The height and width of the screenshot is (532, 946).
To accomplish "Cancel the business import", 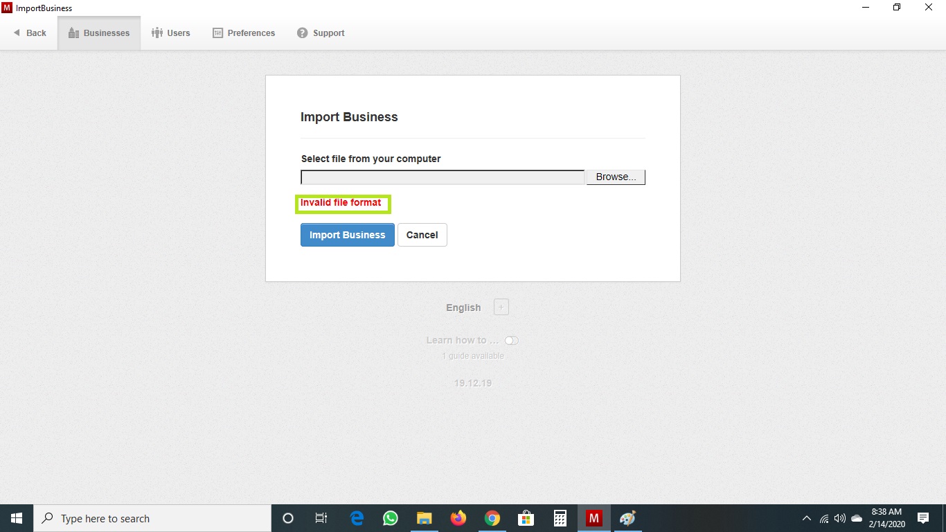I will point(422,235).
